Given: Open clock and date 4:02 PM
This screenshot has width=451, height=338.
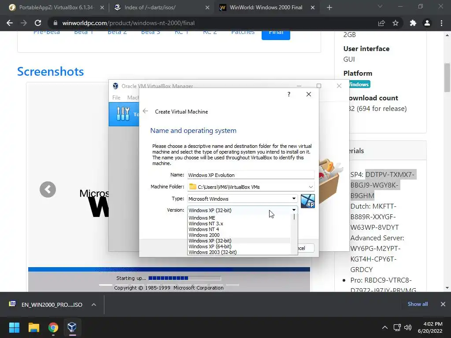Looking at the screenshot, I should point(430,327).
